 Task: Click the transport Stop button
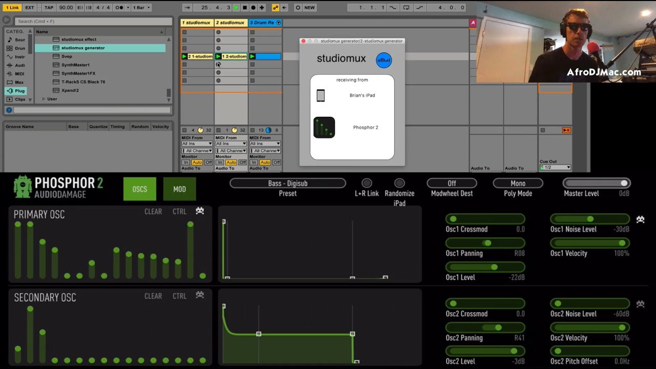pos(244,8)
